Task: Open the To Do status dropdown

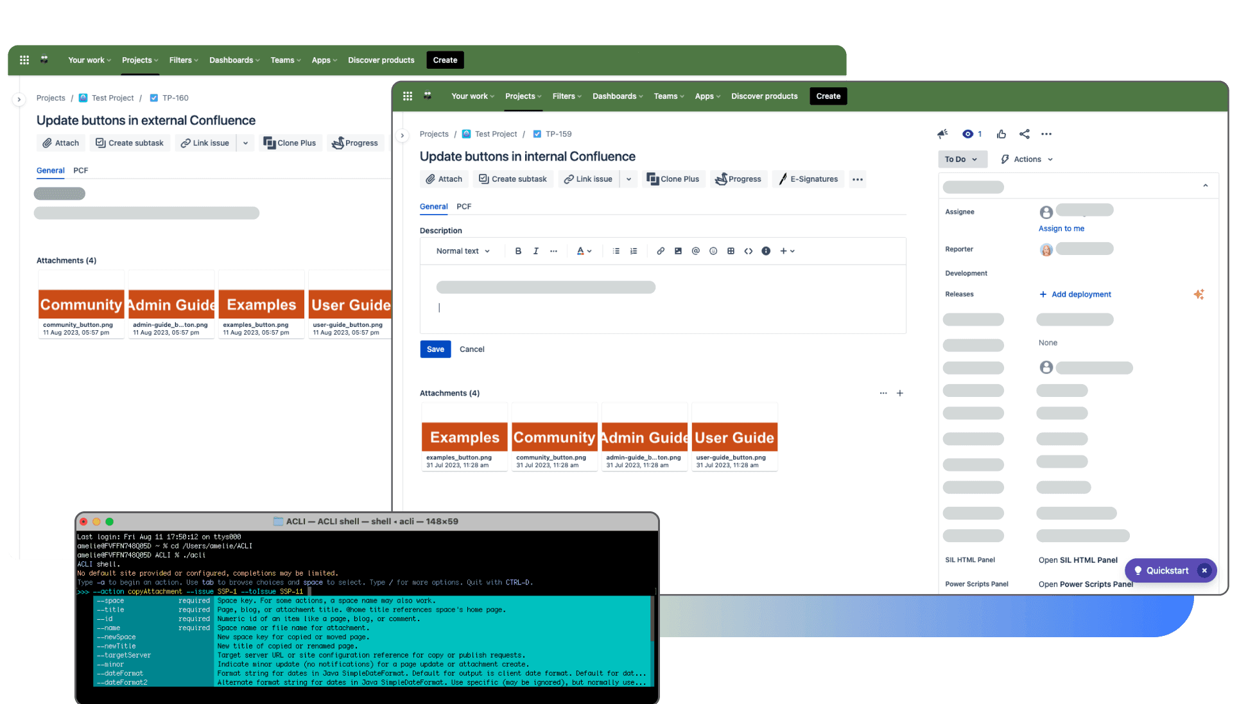Action: (x=962, y=159)
